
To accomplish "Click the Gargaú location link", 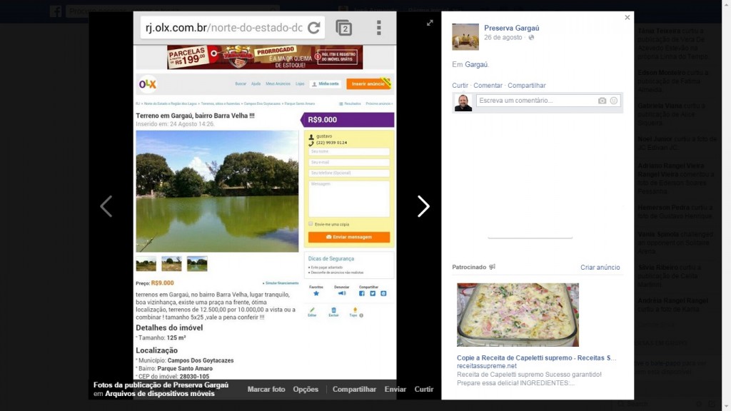I will tap(476, 64).
